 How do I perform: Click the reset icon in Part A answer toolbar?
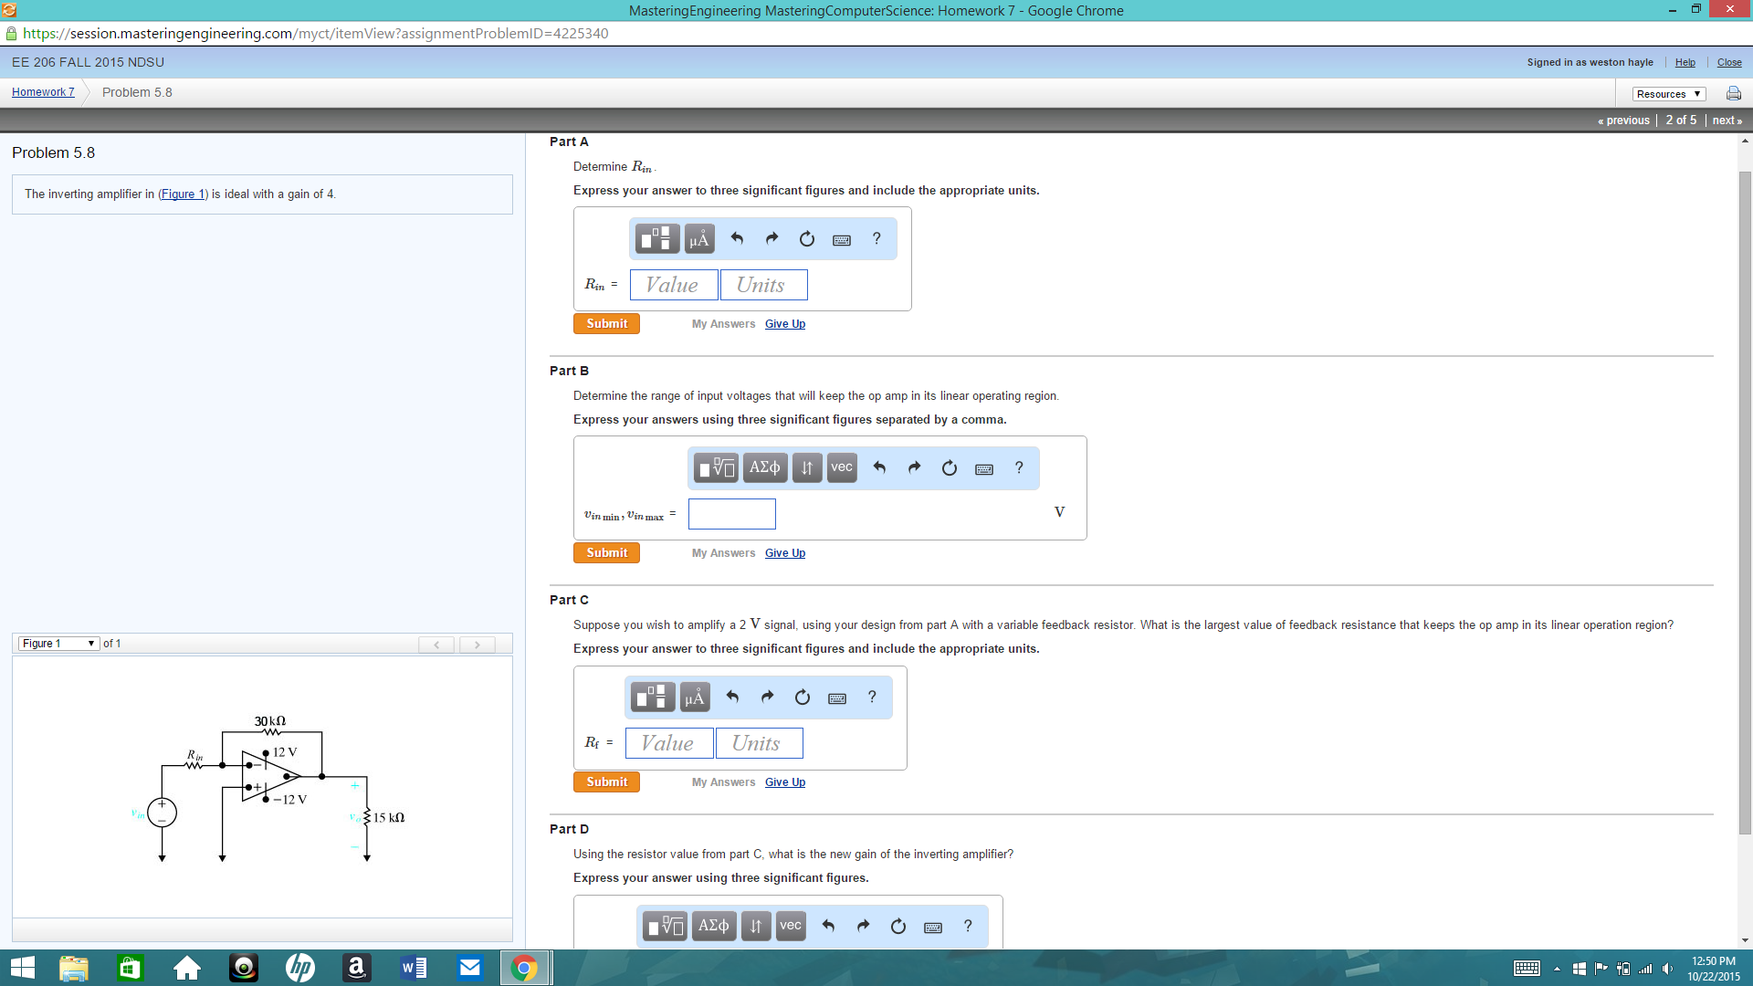(806, 238)
